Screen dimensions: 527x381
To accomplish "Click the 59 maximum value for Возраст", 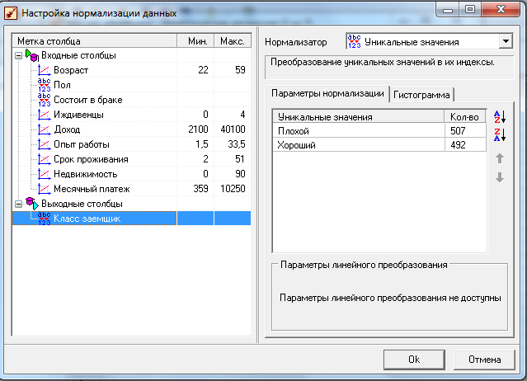I will 240,70.
